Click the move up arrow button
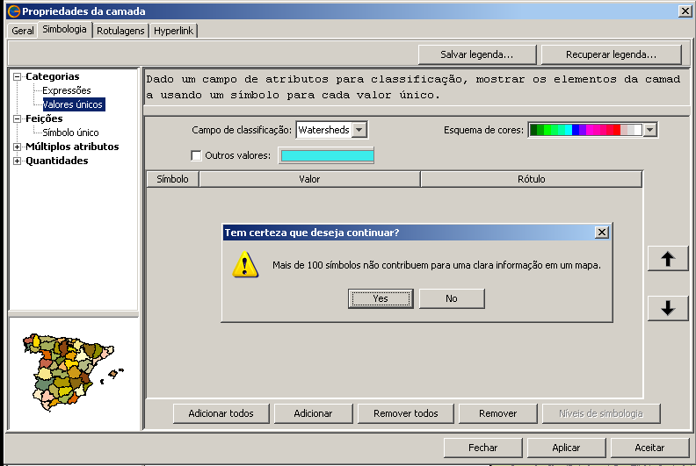 click(x=668, y=259)
